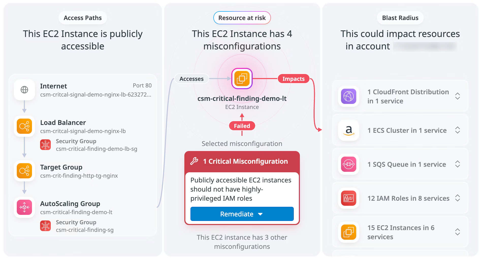Click the central EC2 Instance icon

tap(242, 79)
